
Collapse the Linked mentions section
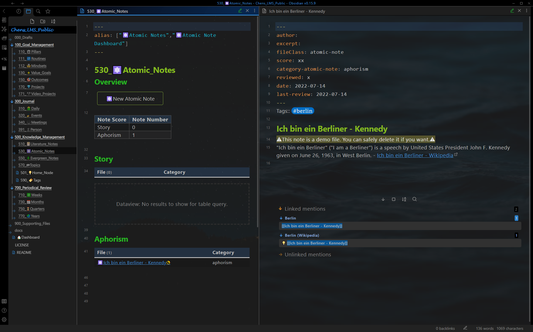[x=280, y=209]
